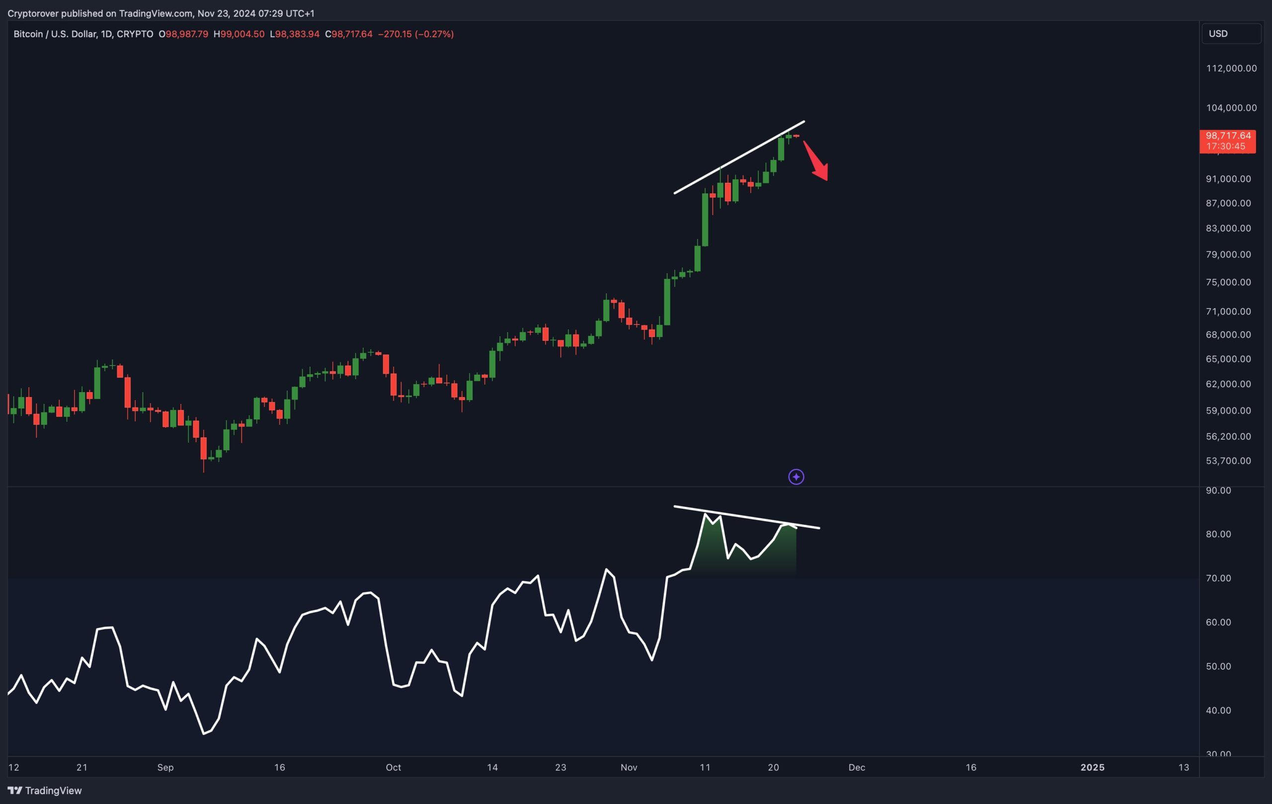
Task: Click the closing price value C98,717.64
Action: [x=349, y=34]
